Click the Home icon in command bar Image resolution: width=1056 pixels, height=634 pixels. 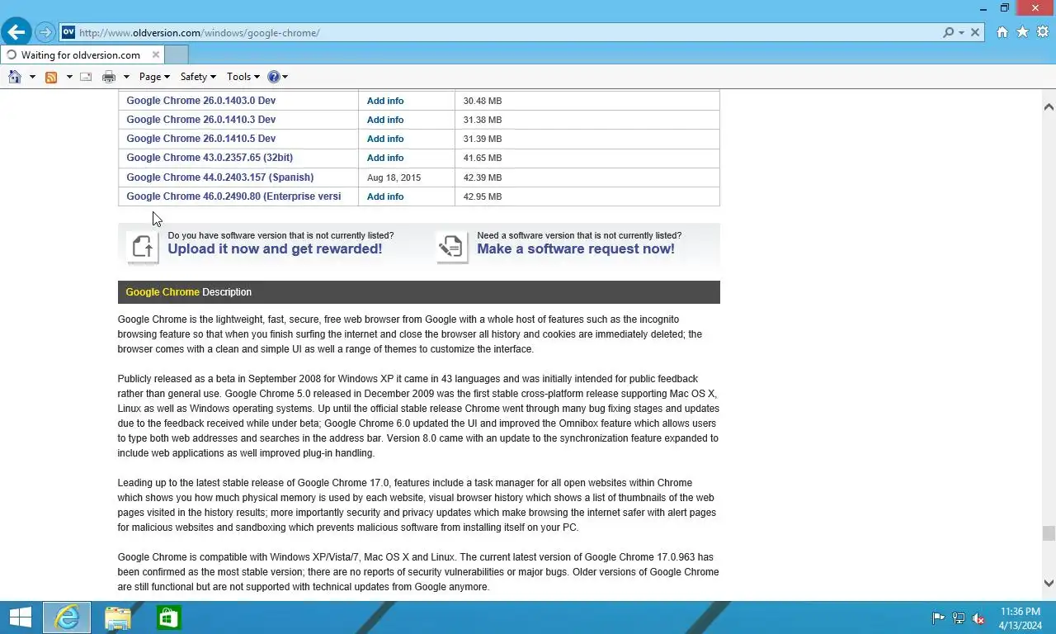[x=15, y=77]
